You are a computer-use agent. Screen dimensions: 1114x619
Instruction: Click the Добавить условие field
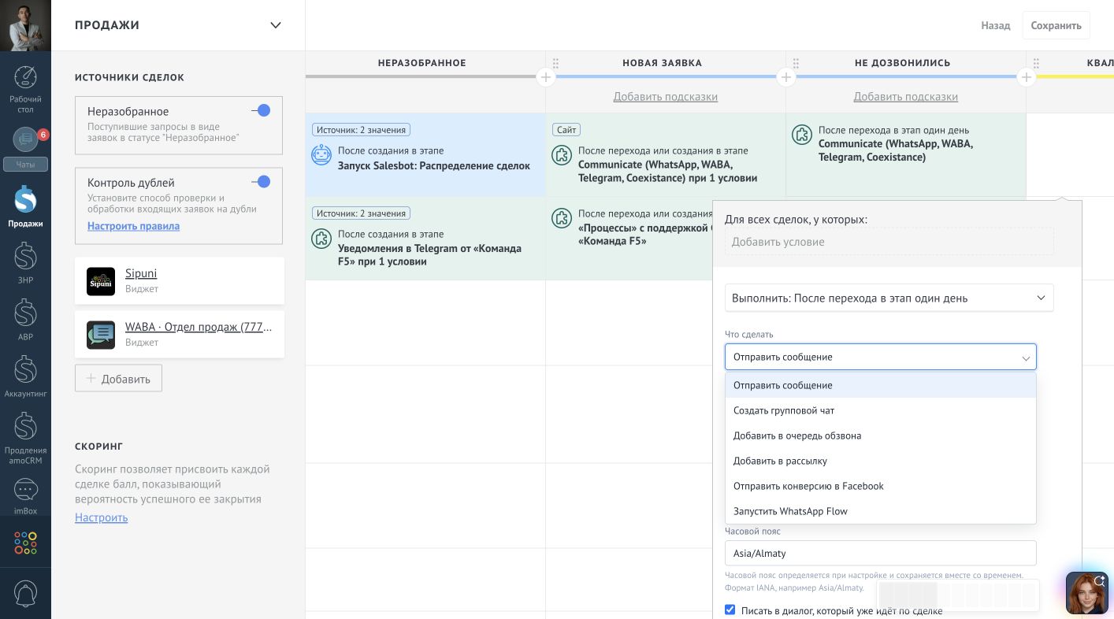click(889, 242)
